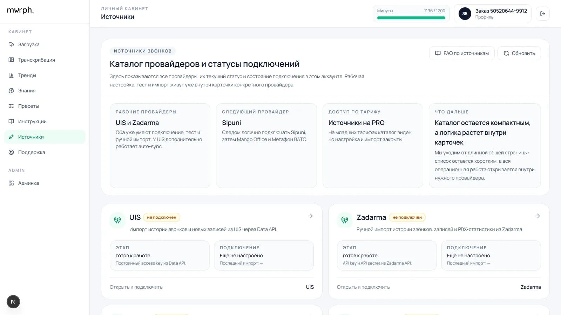Click the Zadarma provider antenna icon
561x315 pixels.
[x=345, y=220]
